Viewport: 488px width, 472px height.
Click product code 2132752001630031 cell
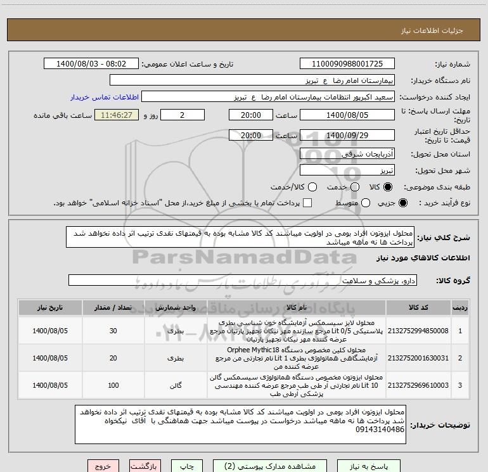click(418, 358)
